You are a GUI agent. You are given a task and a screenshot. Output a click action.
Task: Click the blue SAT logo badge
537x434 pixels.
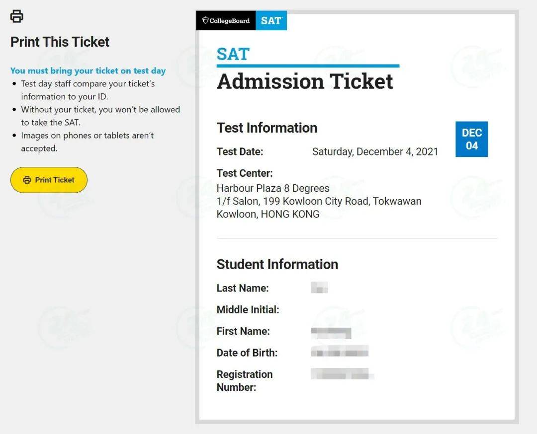(271, 20)
